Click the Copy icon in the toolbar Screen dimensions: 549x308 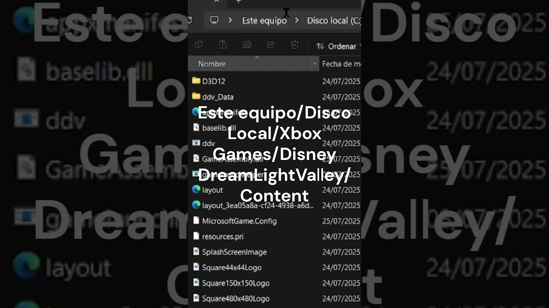199,44
